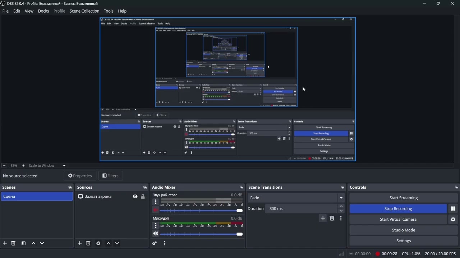Screen dimensions: 460x258
Task: Adjust Микр/доп volume slider
Action: tap(201, 234)
